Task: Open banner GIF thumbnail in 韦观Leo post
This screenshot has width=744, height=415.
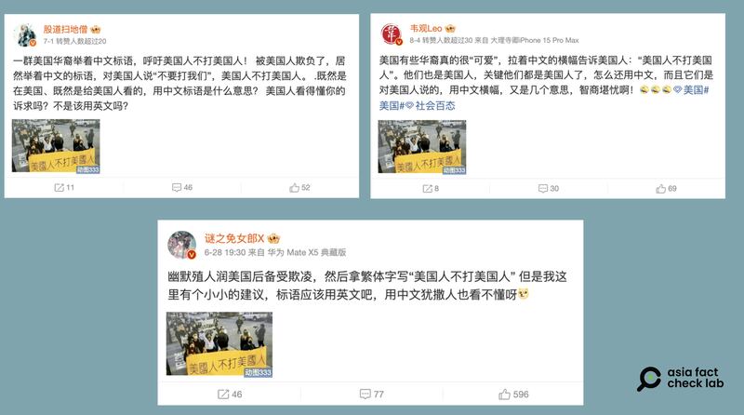Action: click(x=422, y=147)
